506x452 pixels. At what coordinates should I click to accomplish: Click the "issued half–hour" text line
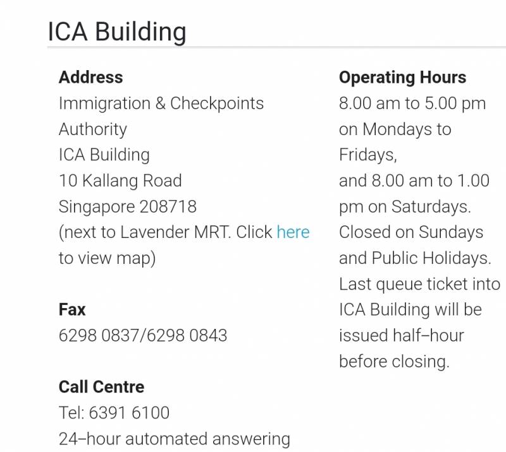click(x=401, y=335)
